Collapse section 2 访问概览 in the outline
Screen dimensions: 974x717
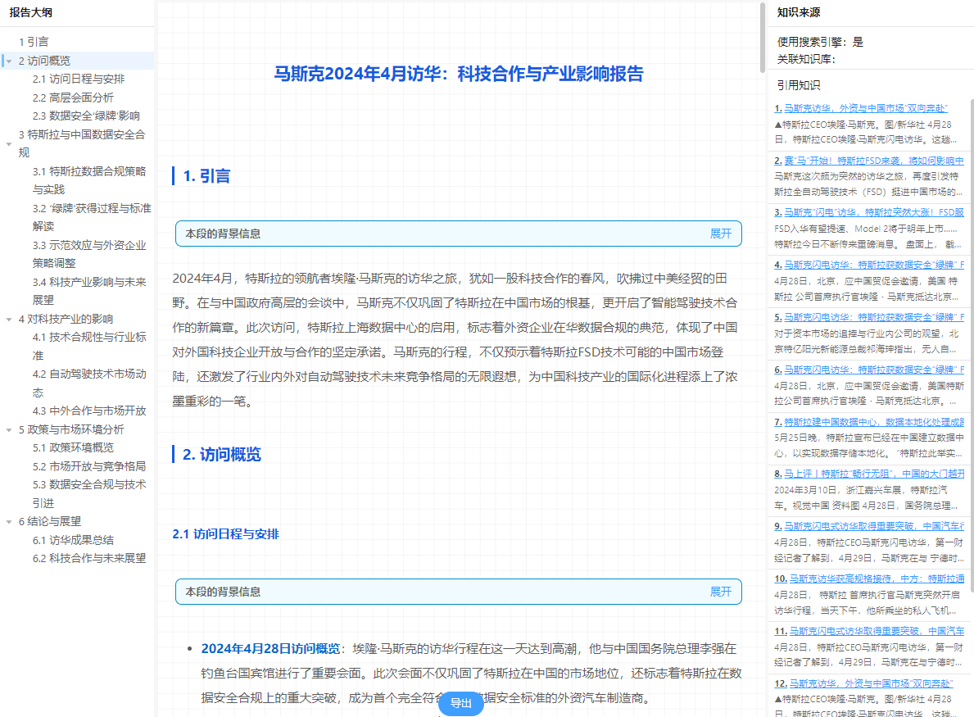coord(7,60)
